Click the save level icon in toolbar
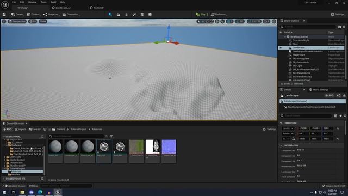 pyautogui.click(x=4, y=14)
